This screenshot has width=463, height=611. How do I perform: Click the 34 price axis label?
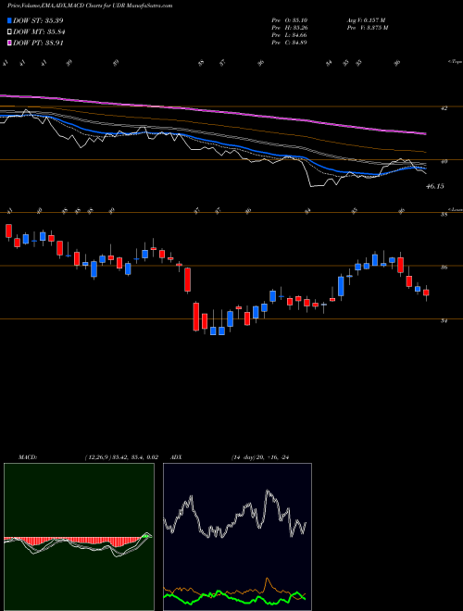(444, 320)
